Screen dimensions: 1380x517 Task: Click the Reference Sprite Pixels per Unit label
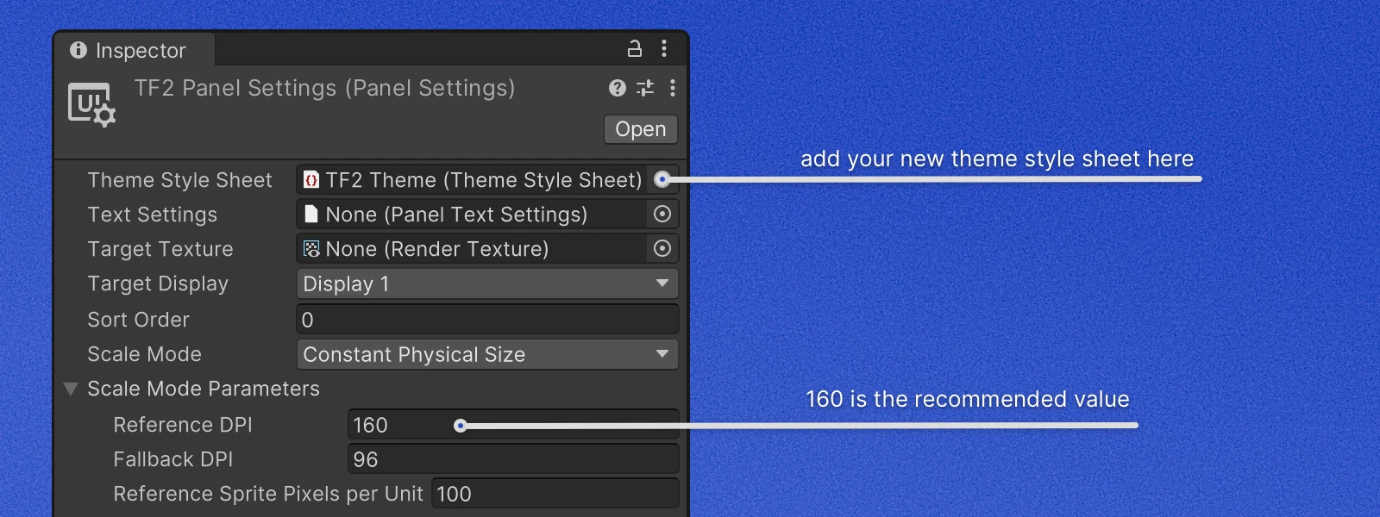268,494
